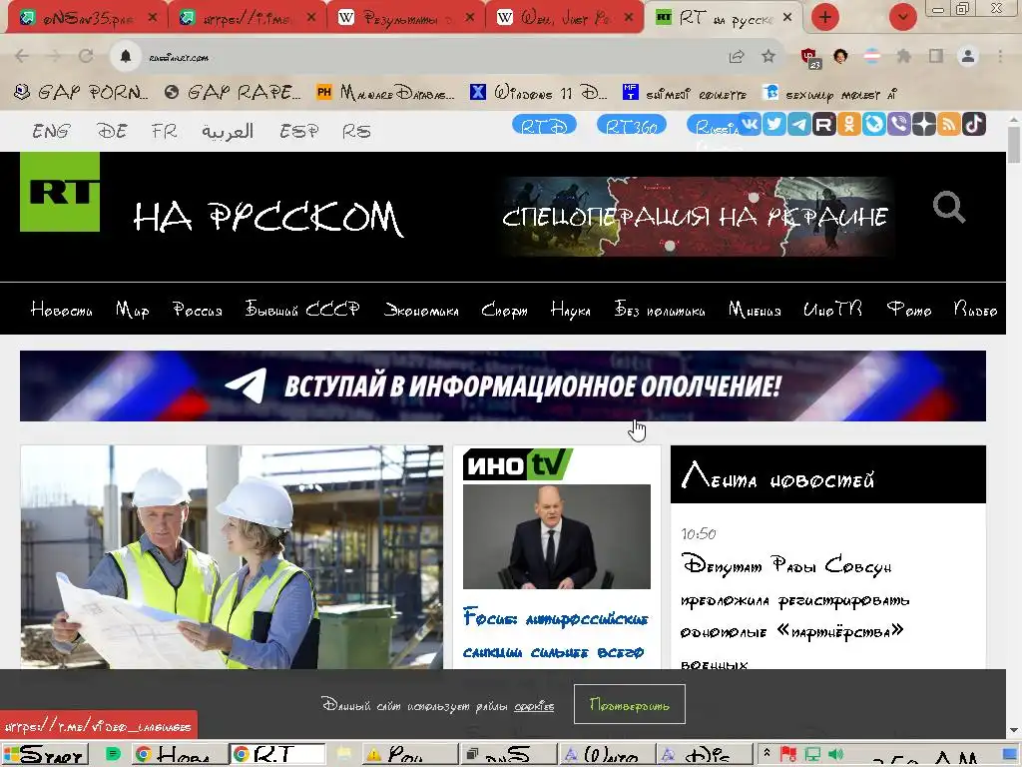Click the ИноTV logo

(x=518, y=464)
